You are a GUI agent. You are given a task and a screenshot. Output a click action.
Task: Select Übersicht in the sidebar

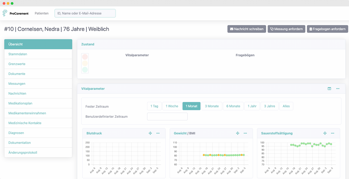pyautogui.click(x=38, y=44)
